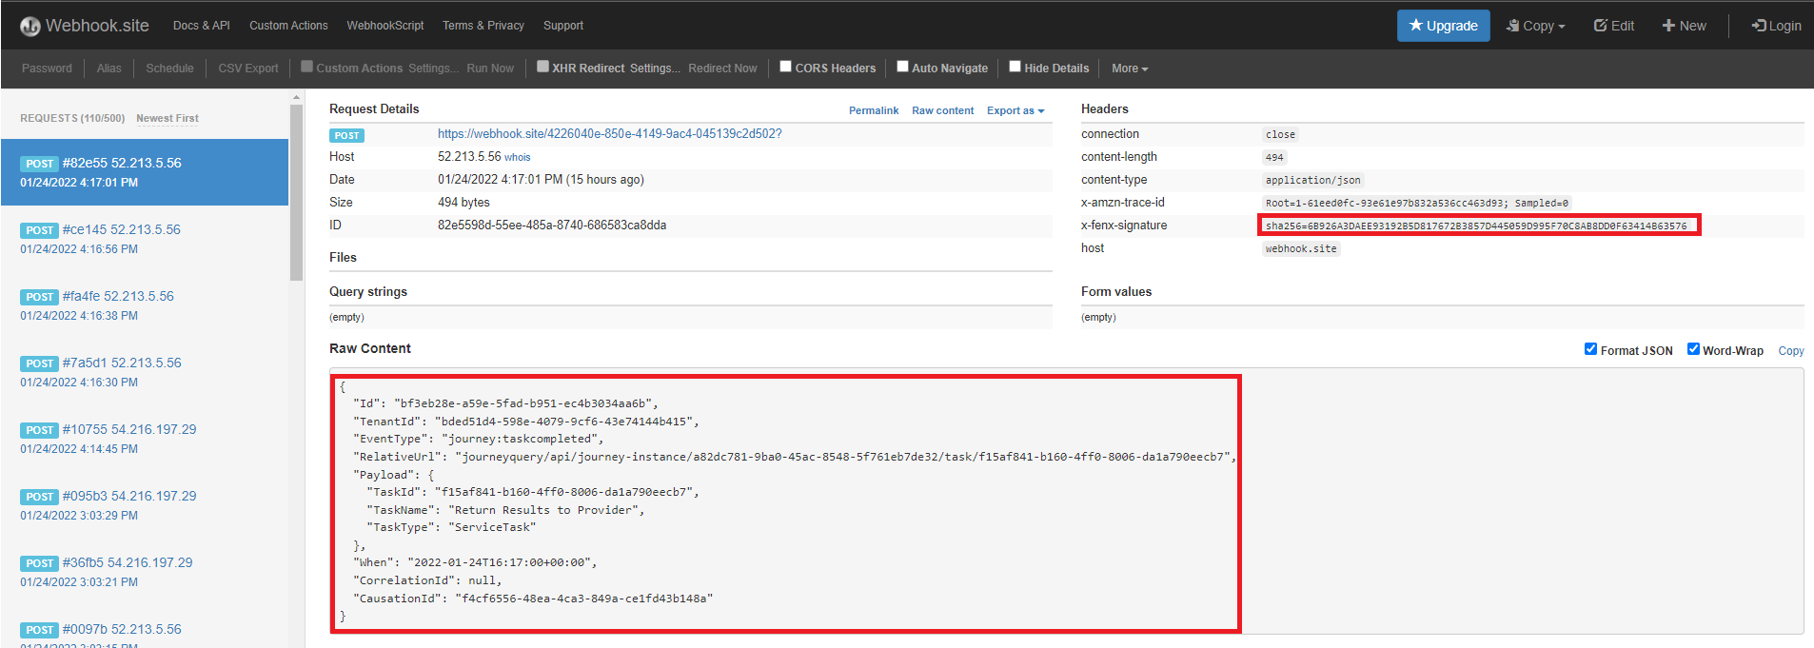1814x648 pixels.
Task: Toggle the Hide Details checkbox
Action: click(1015, 67)
